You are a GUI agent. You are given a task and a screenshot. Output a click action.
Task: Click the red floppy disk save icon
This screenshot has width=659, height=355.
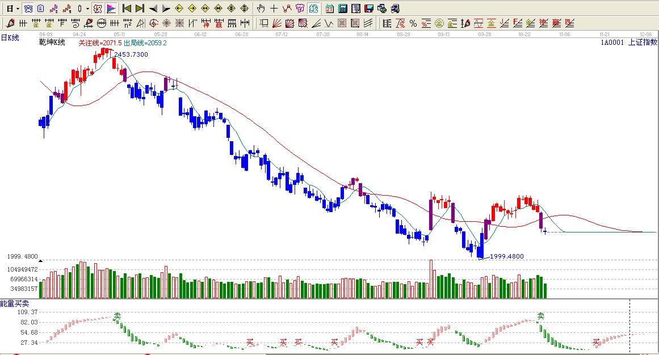pyautogui.click(x=368, y=9)
